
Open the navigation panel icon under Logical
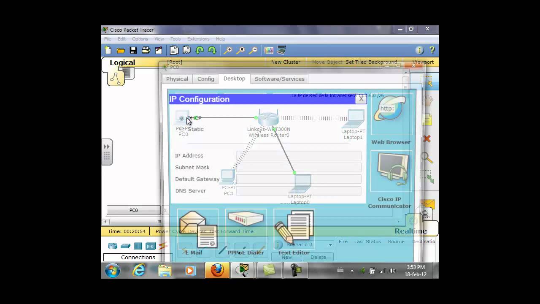[x=116, y=78]
